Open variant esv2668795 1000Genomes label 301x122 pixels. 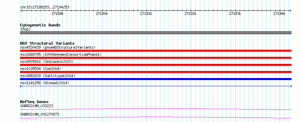(61, 55)
